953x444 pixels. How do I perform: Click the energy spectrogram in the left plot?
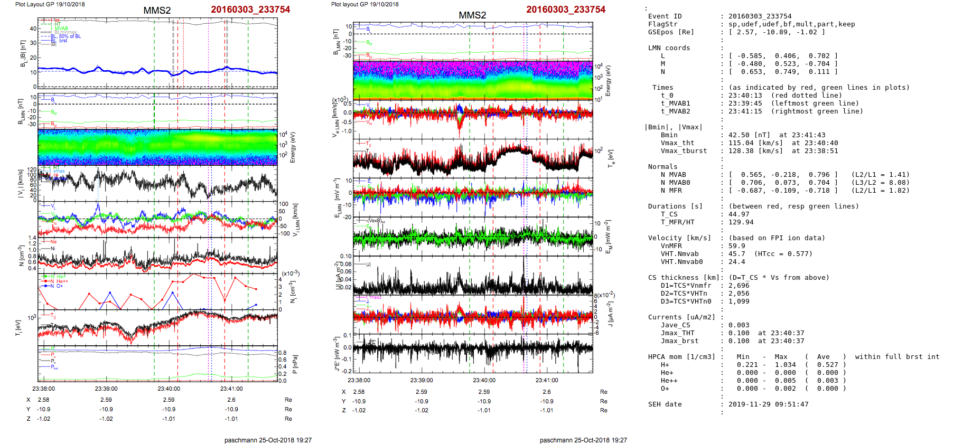[x=157, y=147]
